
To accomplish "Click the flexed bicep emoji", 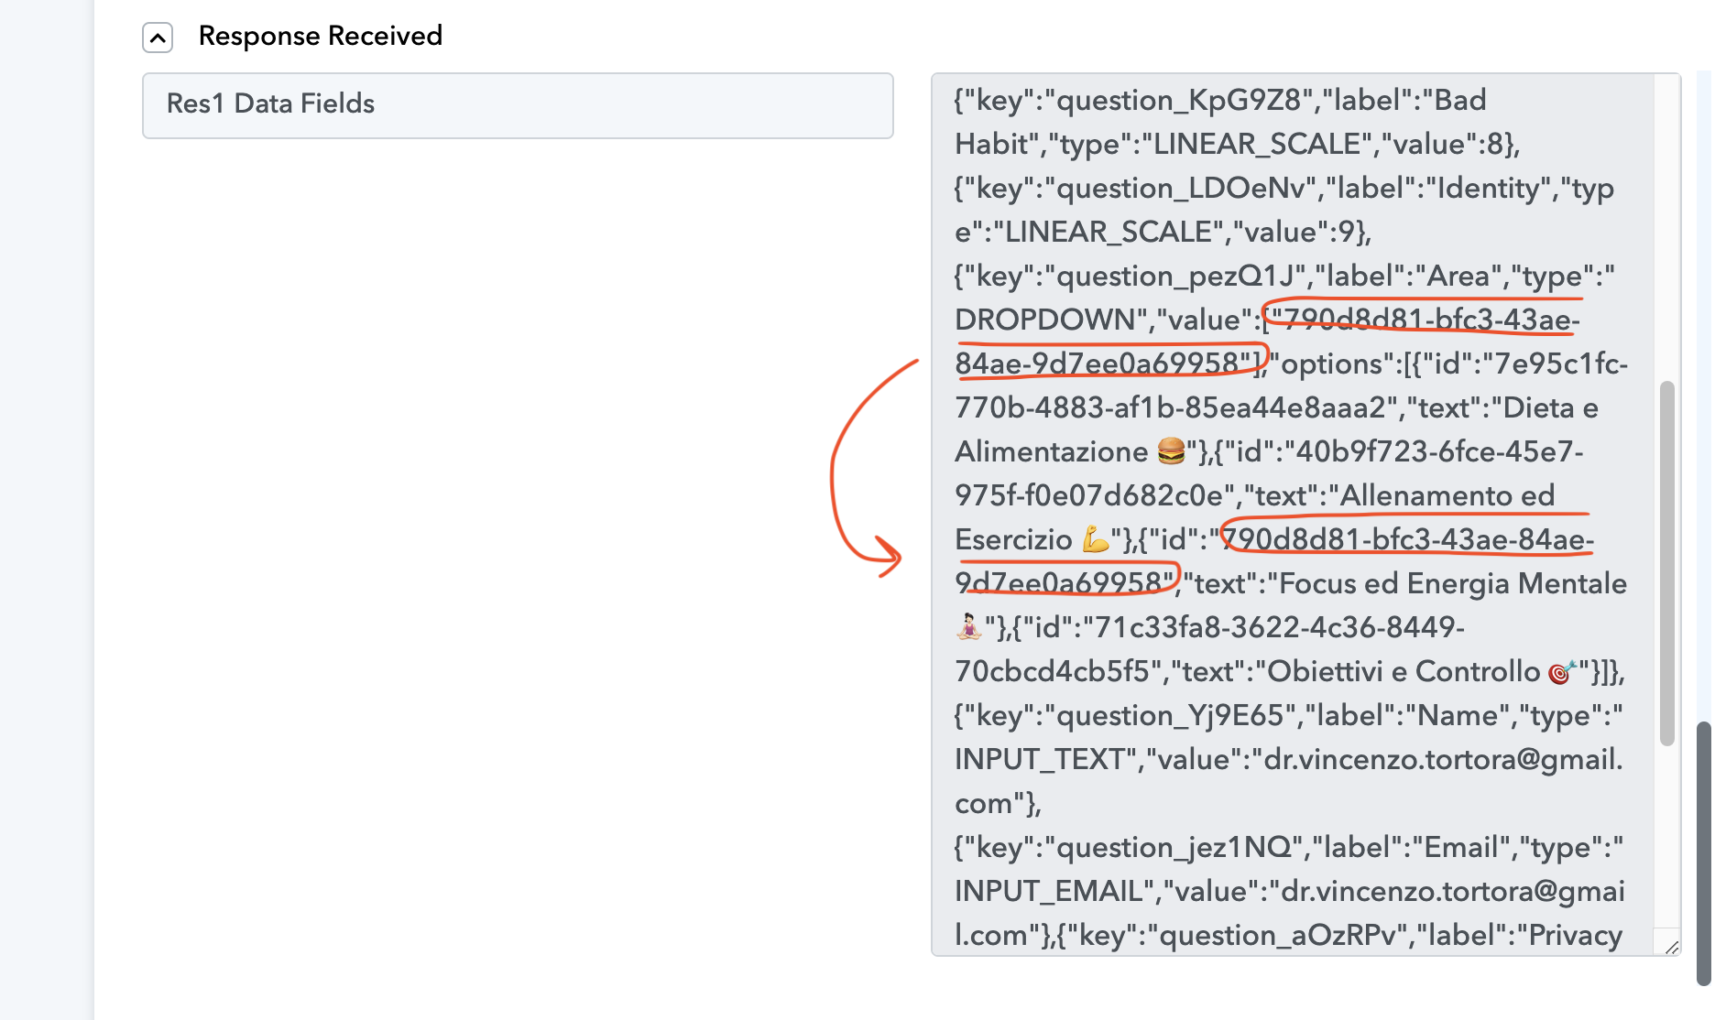I will [1096, 538].
